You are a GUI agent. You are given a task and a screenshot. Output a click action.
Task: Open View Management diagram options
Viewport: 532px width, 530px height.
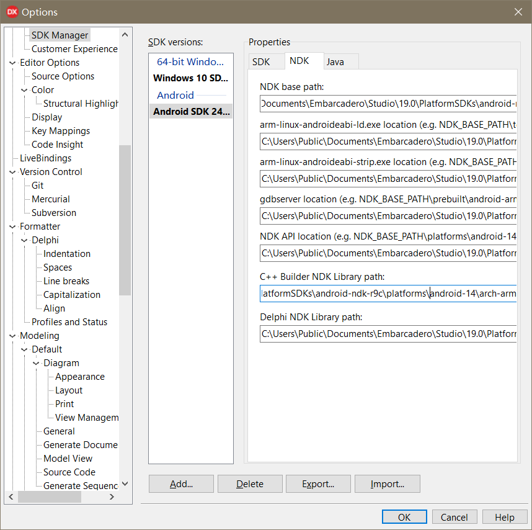87,417
